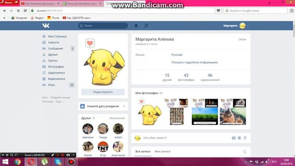The width and height of the screenshot is (295, 166).
Task: Click the vk.com address bar
Action: click(122, 11)
